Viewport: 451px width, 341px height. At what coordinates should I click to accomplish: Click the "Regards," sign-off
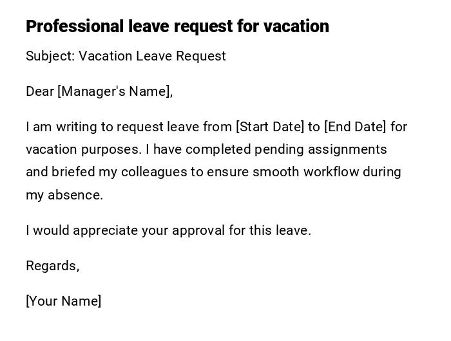coord(52,266)
